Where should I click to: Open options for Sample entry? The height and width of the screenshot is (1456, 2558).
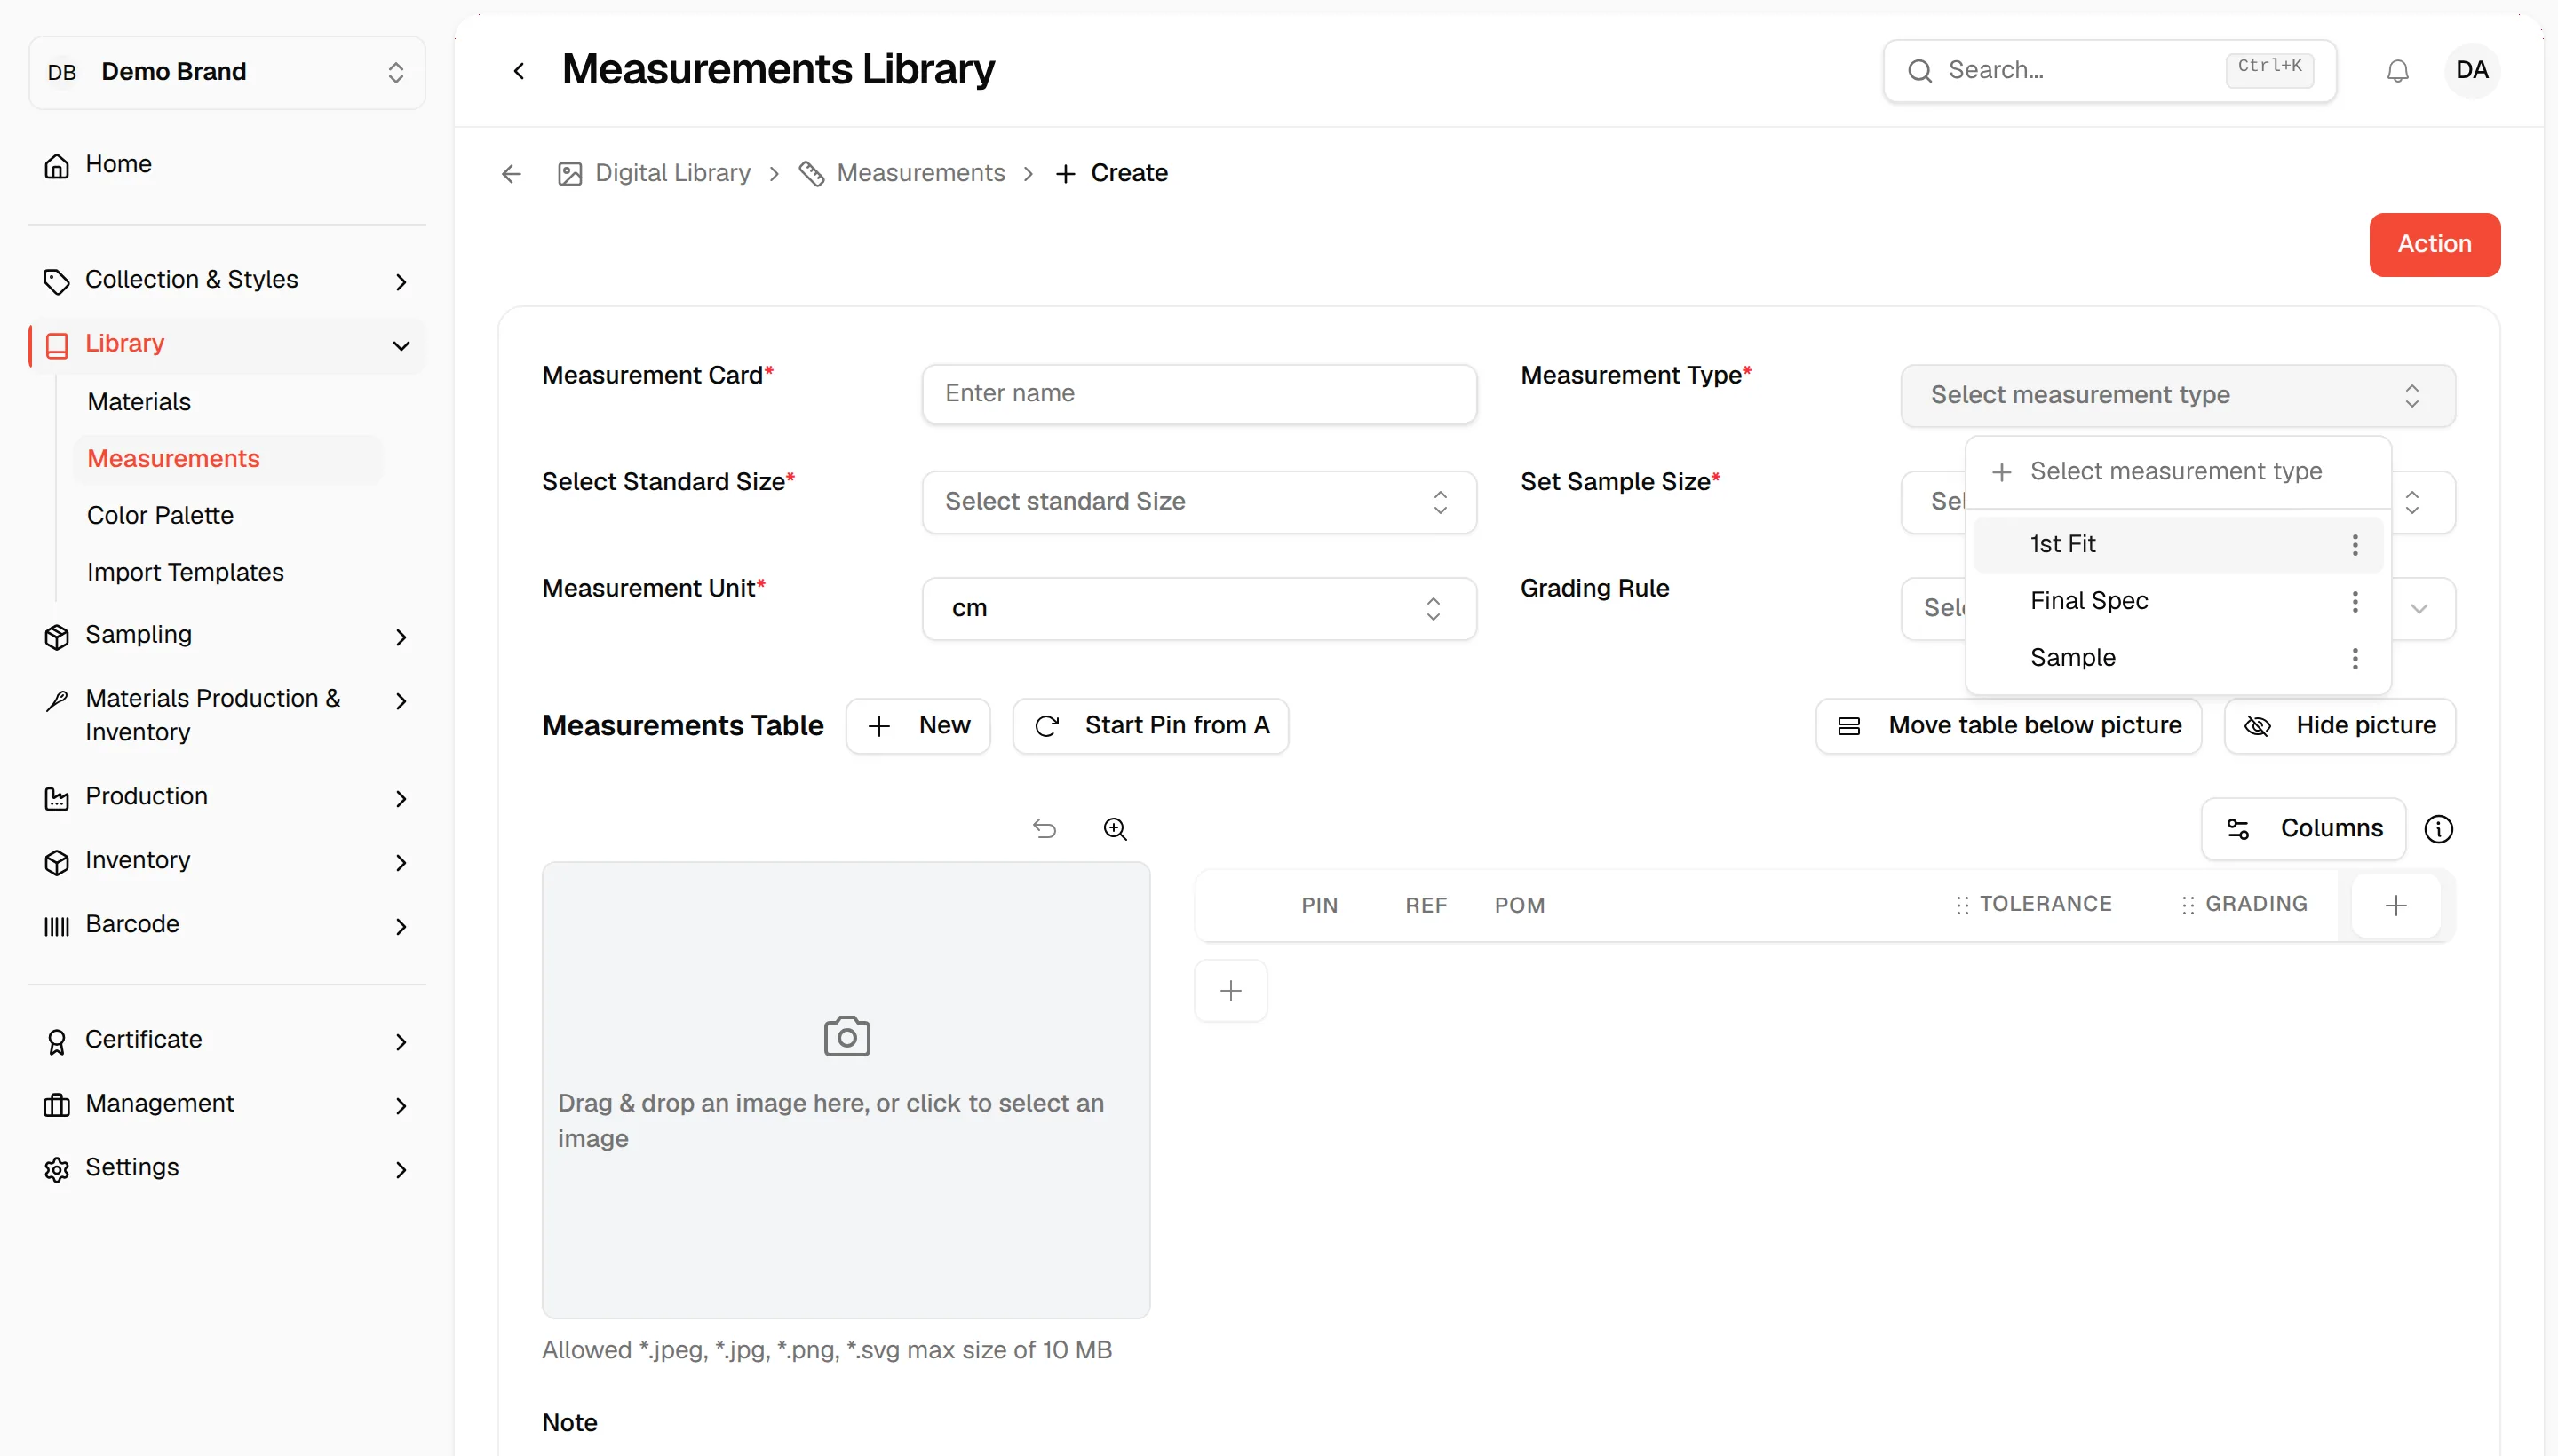(2354, 658)
